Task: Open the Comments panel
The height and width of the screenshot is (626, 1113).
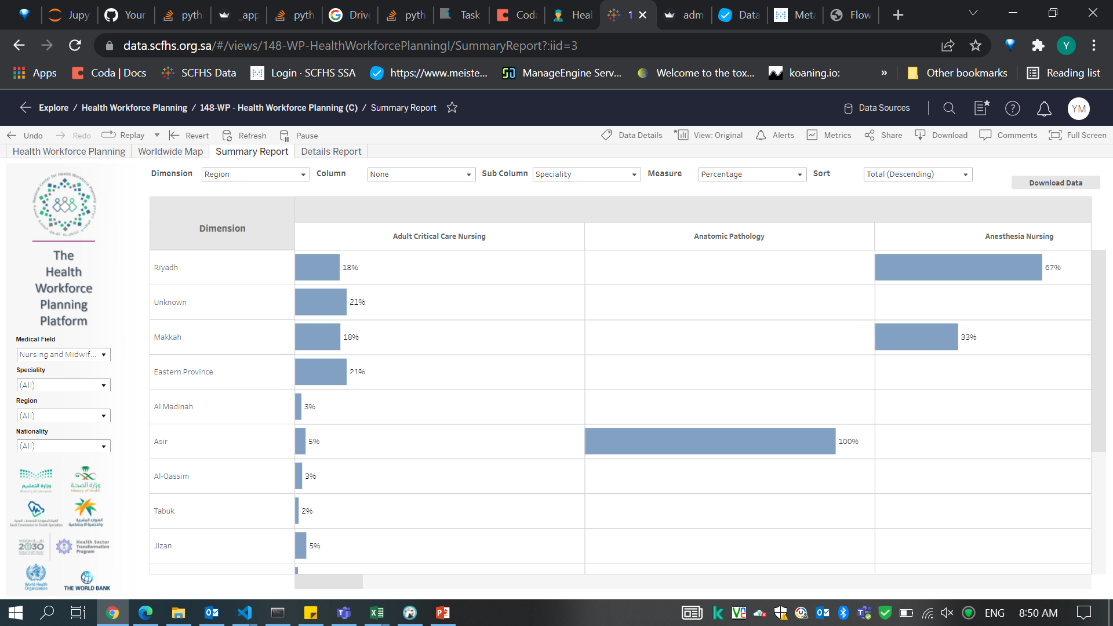Action: pyautogui.click(x=1008, y=135)
